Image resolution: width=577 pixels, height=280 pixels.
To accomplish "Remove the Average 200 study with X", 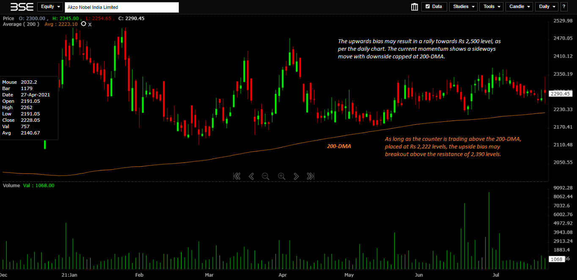I will tap(90, 25).
